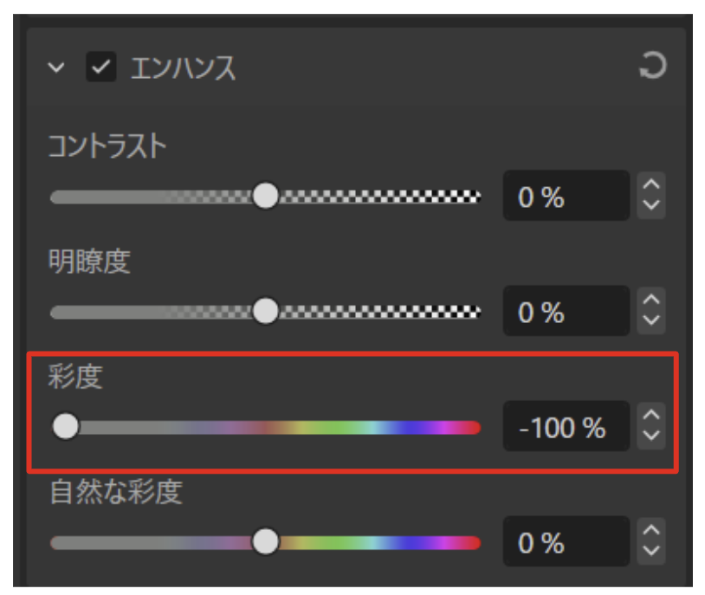Viewport: 705px width, 595px height.
Task: Collapse the エンハンス section chevron
Action: (x=56, y=68)
